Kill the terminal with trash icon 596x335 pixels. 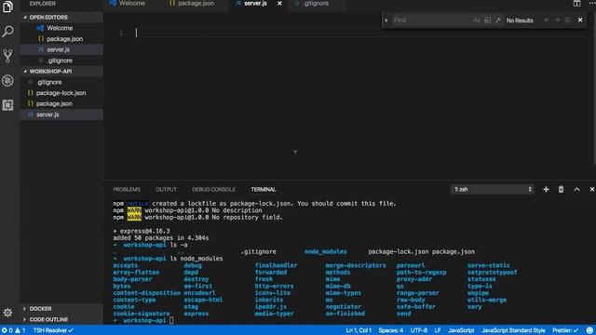click(561, 189)
